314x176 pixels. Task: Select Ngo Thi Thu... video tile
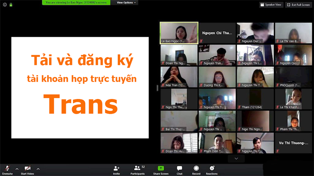179,99
